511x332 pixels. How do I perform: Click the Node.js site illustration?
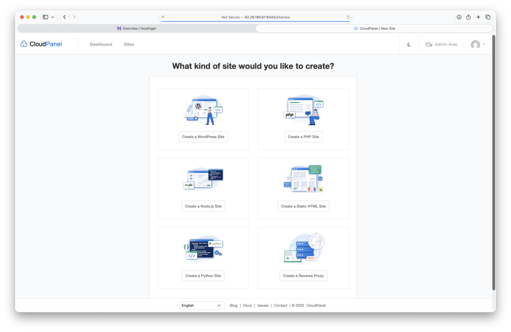click(x=203, y=179)
